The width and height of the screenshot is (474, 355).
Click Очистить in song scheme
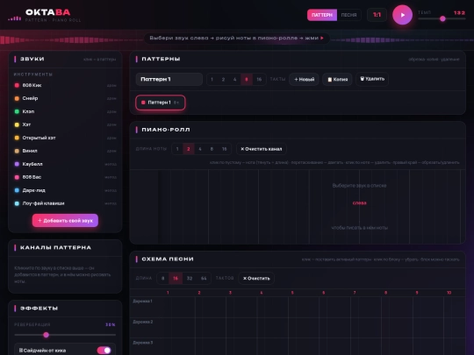[x=256, y=279]
